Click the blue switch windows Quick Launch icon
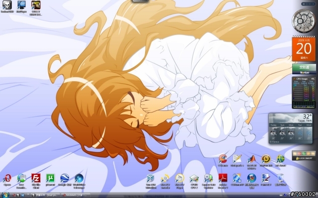Viewport: 318px width, 198px height. (22, 195)
